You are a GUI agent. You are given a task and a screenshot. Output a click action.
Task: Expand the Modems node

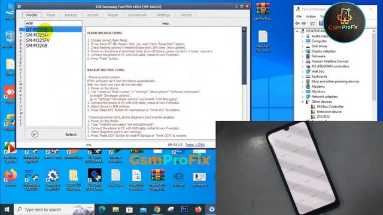point(302,87)
